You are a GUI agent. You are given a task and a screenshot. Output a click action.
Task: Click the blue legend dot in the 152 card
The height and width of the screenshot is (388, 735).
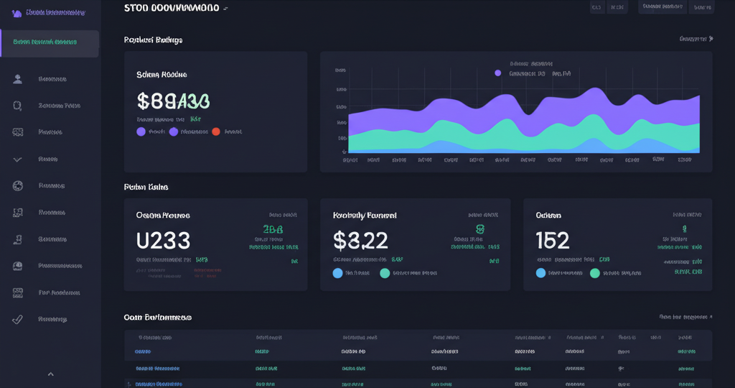540,273
